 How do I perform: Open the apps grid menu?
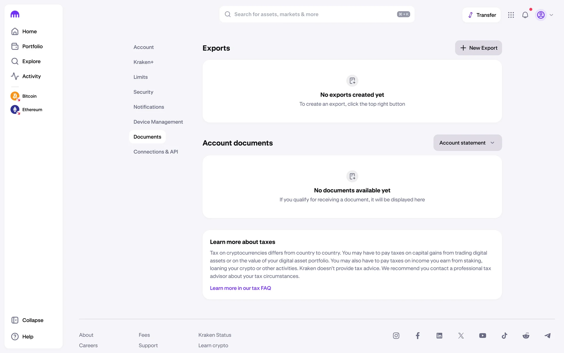(511, 15)
